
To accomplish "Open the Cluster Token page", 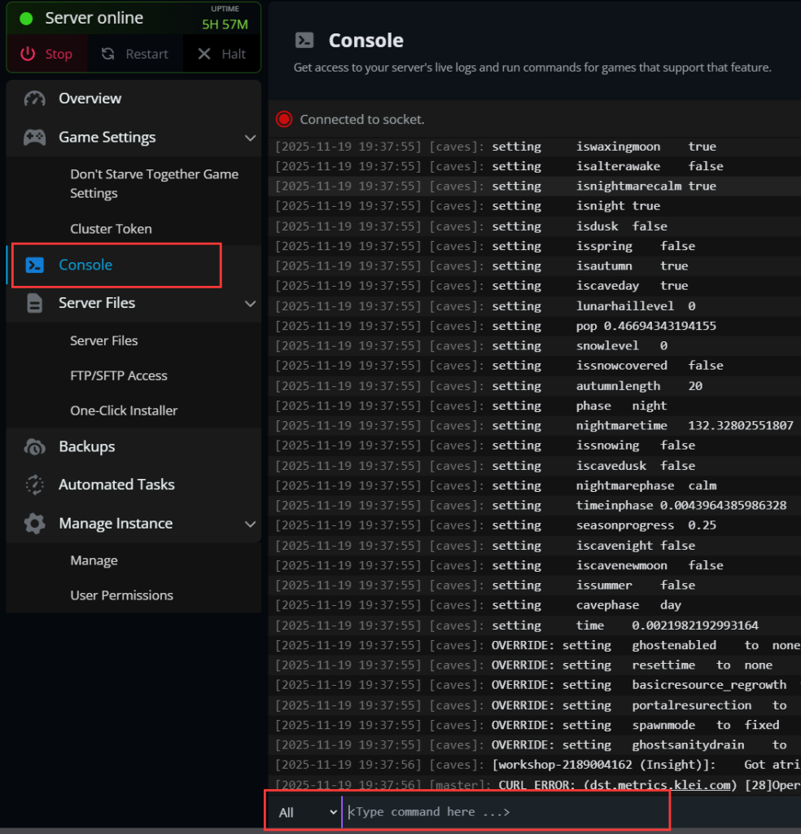I will (x=111, y=229).
